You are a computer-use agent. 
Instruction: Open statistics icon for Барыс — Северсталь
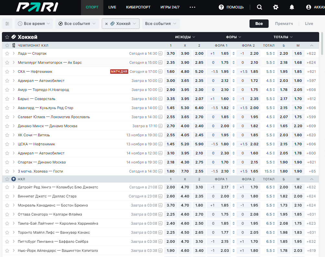[160, 99]
